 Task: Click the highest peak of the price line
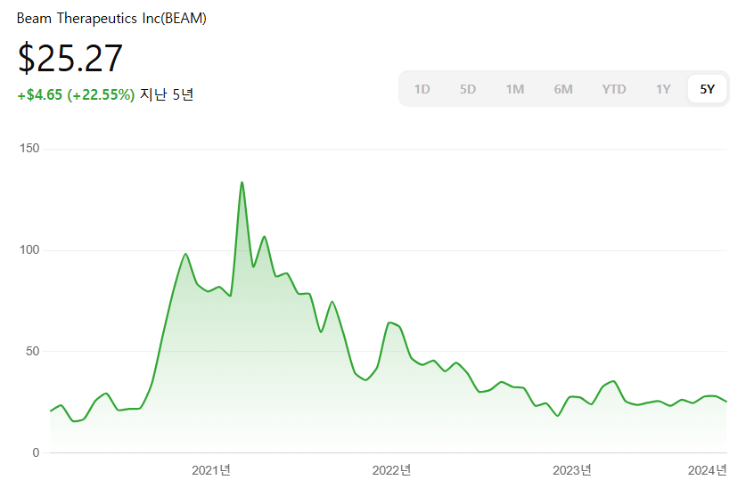[x=242, y=183]
